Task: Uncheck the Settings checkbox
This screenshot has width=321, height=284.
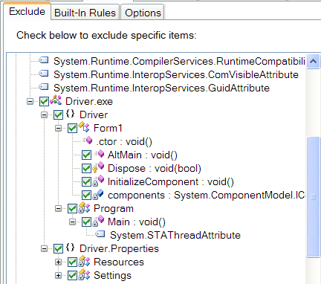Action: point(72,275)
